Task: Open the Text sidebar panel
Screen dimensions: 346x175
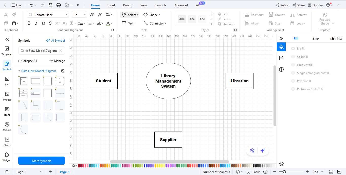Action: tap(7, 81)
